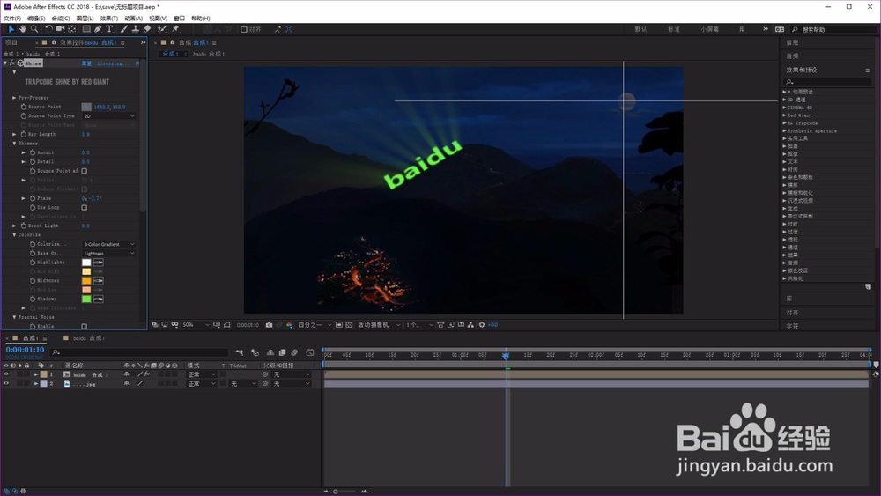Switch to the 小屏幕 workspace
Screen dimensions: 881x496
coord(709,29)
